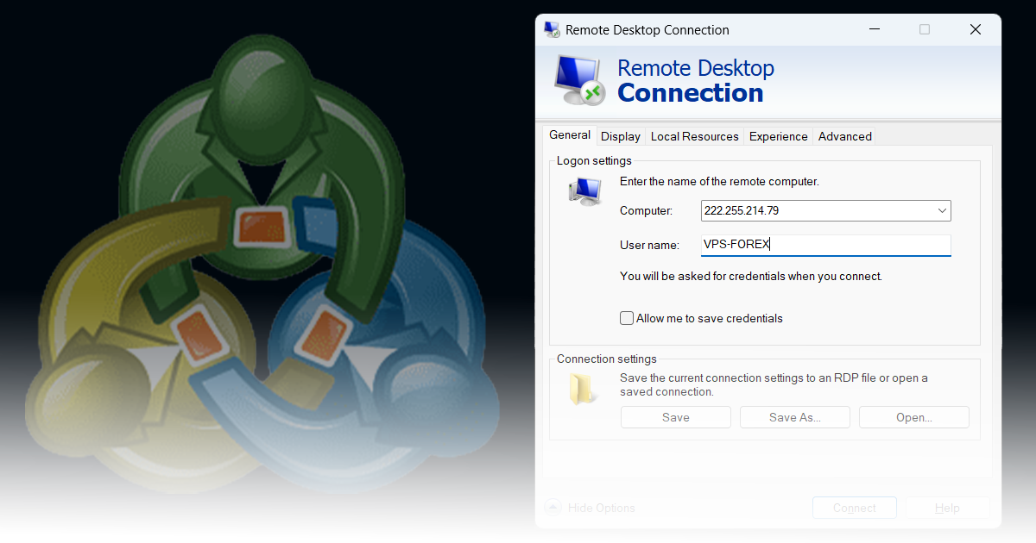This screenshot has width=1036, height=543.
Task: Open a saved RDP connection file
Action: [913, 417]
